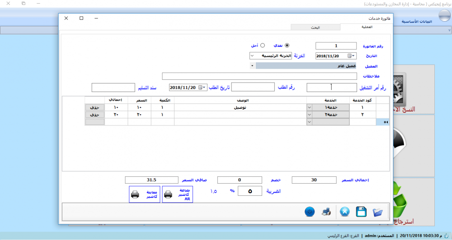452x240 pixels.
Task: Maximize the فاتورة خدمات invoice dialog
Action: point(81,18)
